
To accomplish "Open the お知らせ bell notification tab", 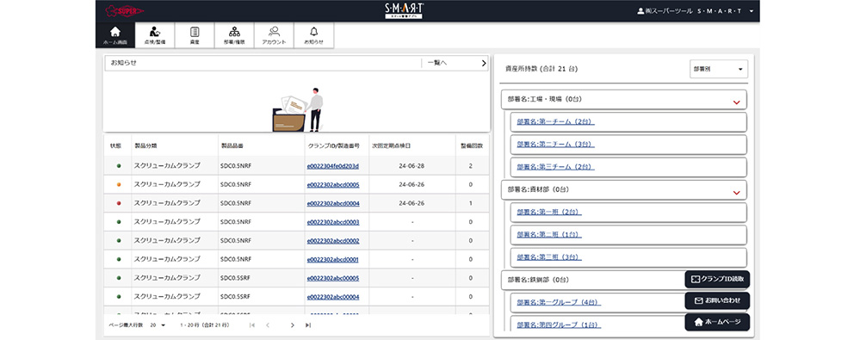I will pyautogui.click(x=313, y=35).
